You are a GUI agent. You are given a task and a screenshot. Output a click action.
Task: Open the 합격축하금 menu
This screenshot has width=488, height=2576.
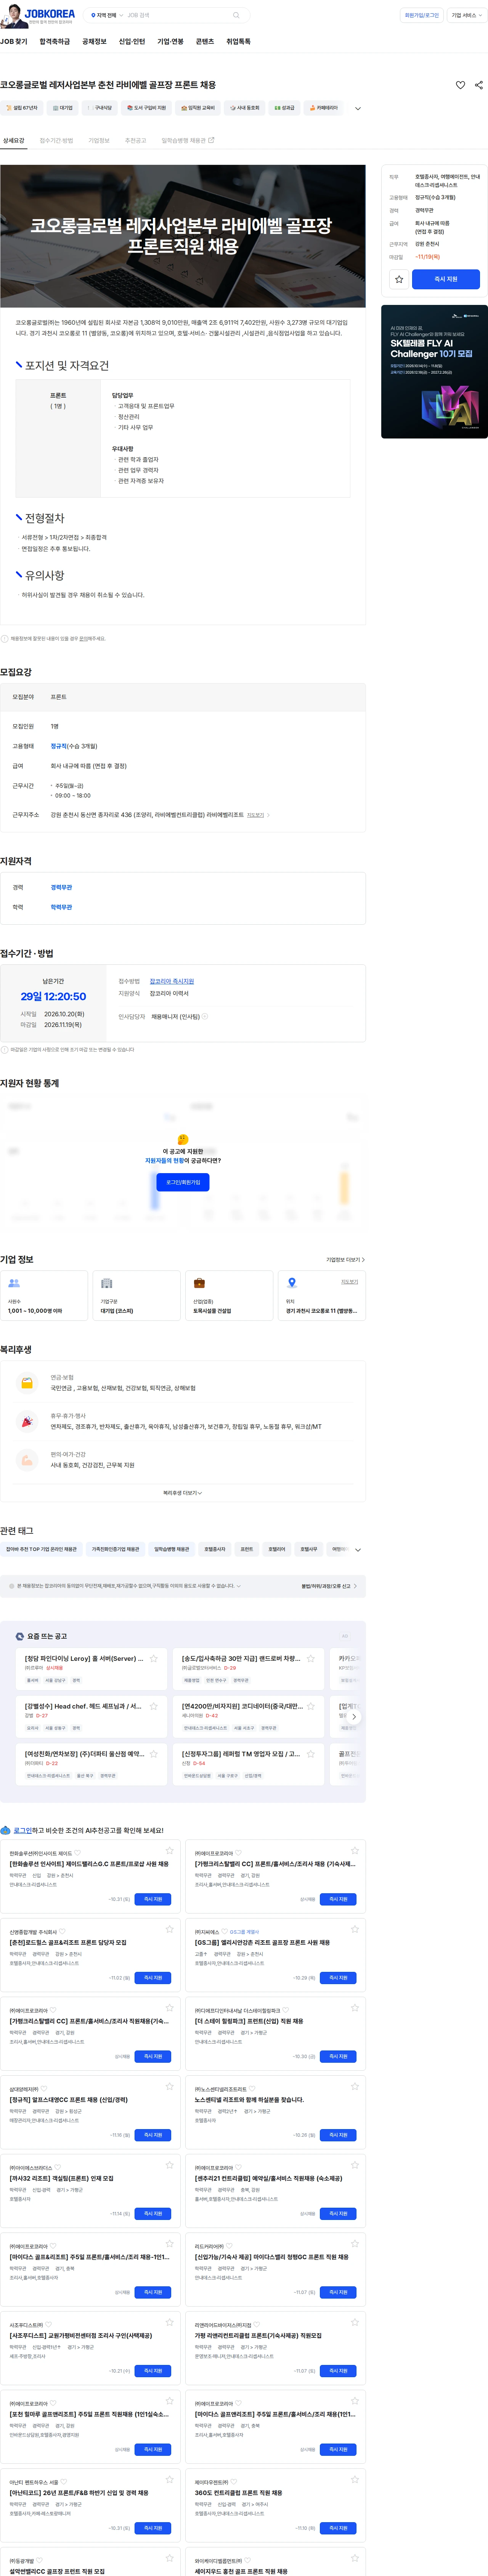(55, 42)
